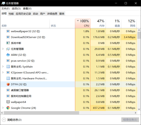141x125 pixels.
Task: Select 服务主机: SysMain gear icon
Action: click(8, 66)
